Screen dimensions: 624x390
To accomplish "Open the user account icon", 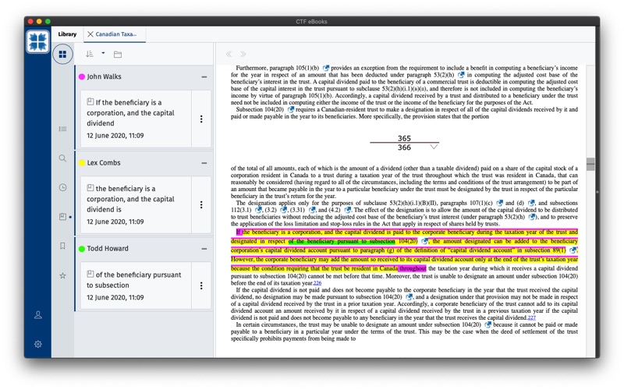I will pyautogui.click(x=38, y=315).
